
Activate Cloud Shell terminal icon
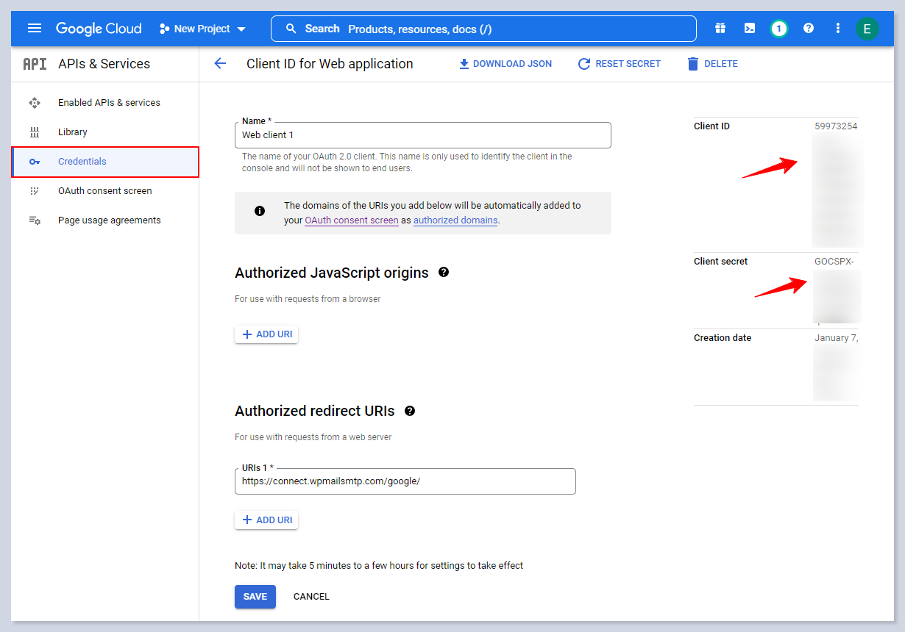pos(750,29)
